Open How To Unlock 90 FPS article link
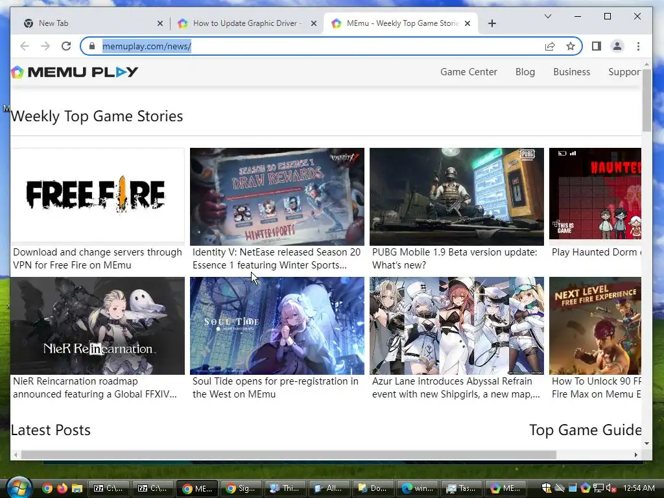 tap(597, 388)
